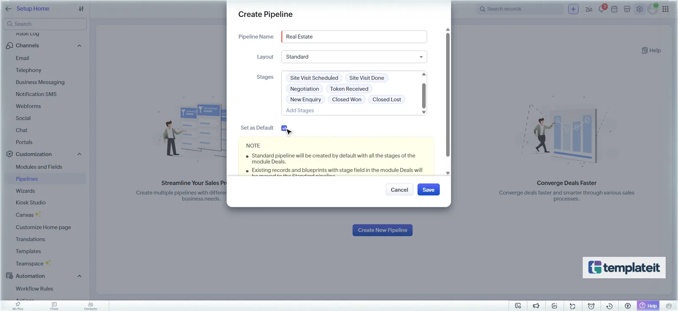Screen dimensions: 678x311
Task: Collapse the Automation section
Action: [79, 276]
